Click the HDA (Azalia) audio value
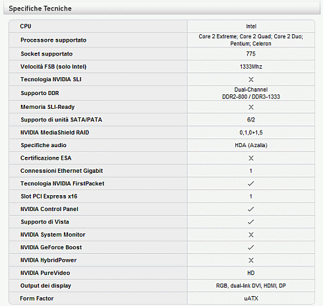The height and width of the screenshot is (306, 323). pyautogui.click(x=251, y=145)
